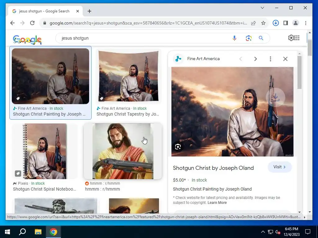Click hmmm : r/hmmm result title
This screenshot has width=318, height=238.
(102, 189)
